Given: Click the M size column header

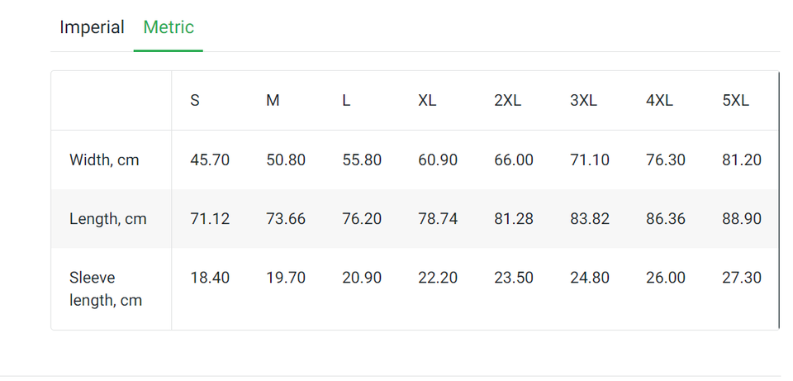Looking at the screenshot, I should [273, 101].
